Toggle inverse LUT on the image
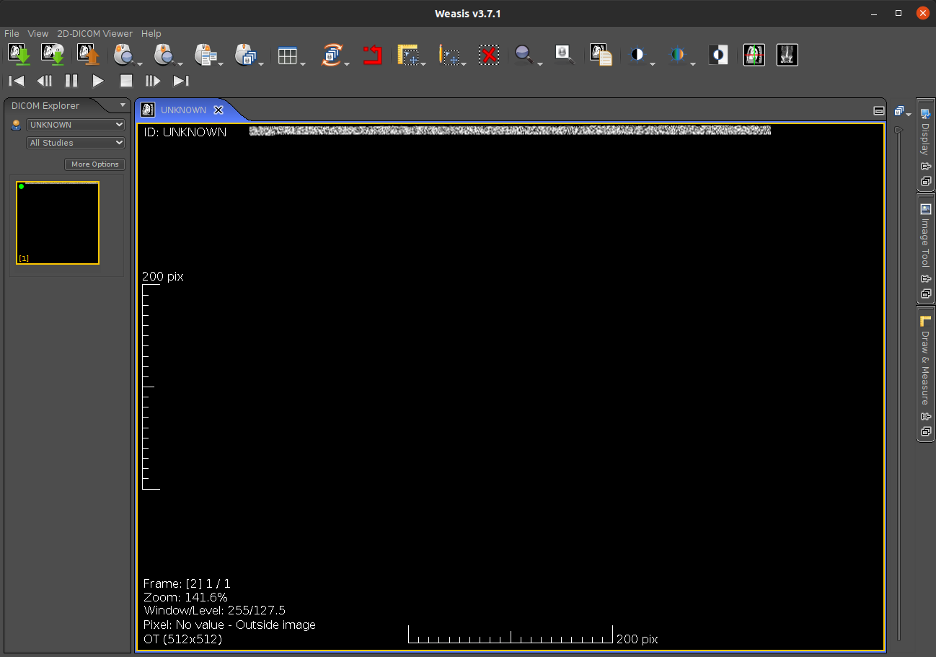The image size is (936, 657). tap(718, 54)
